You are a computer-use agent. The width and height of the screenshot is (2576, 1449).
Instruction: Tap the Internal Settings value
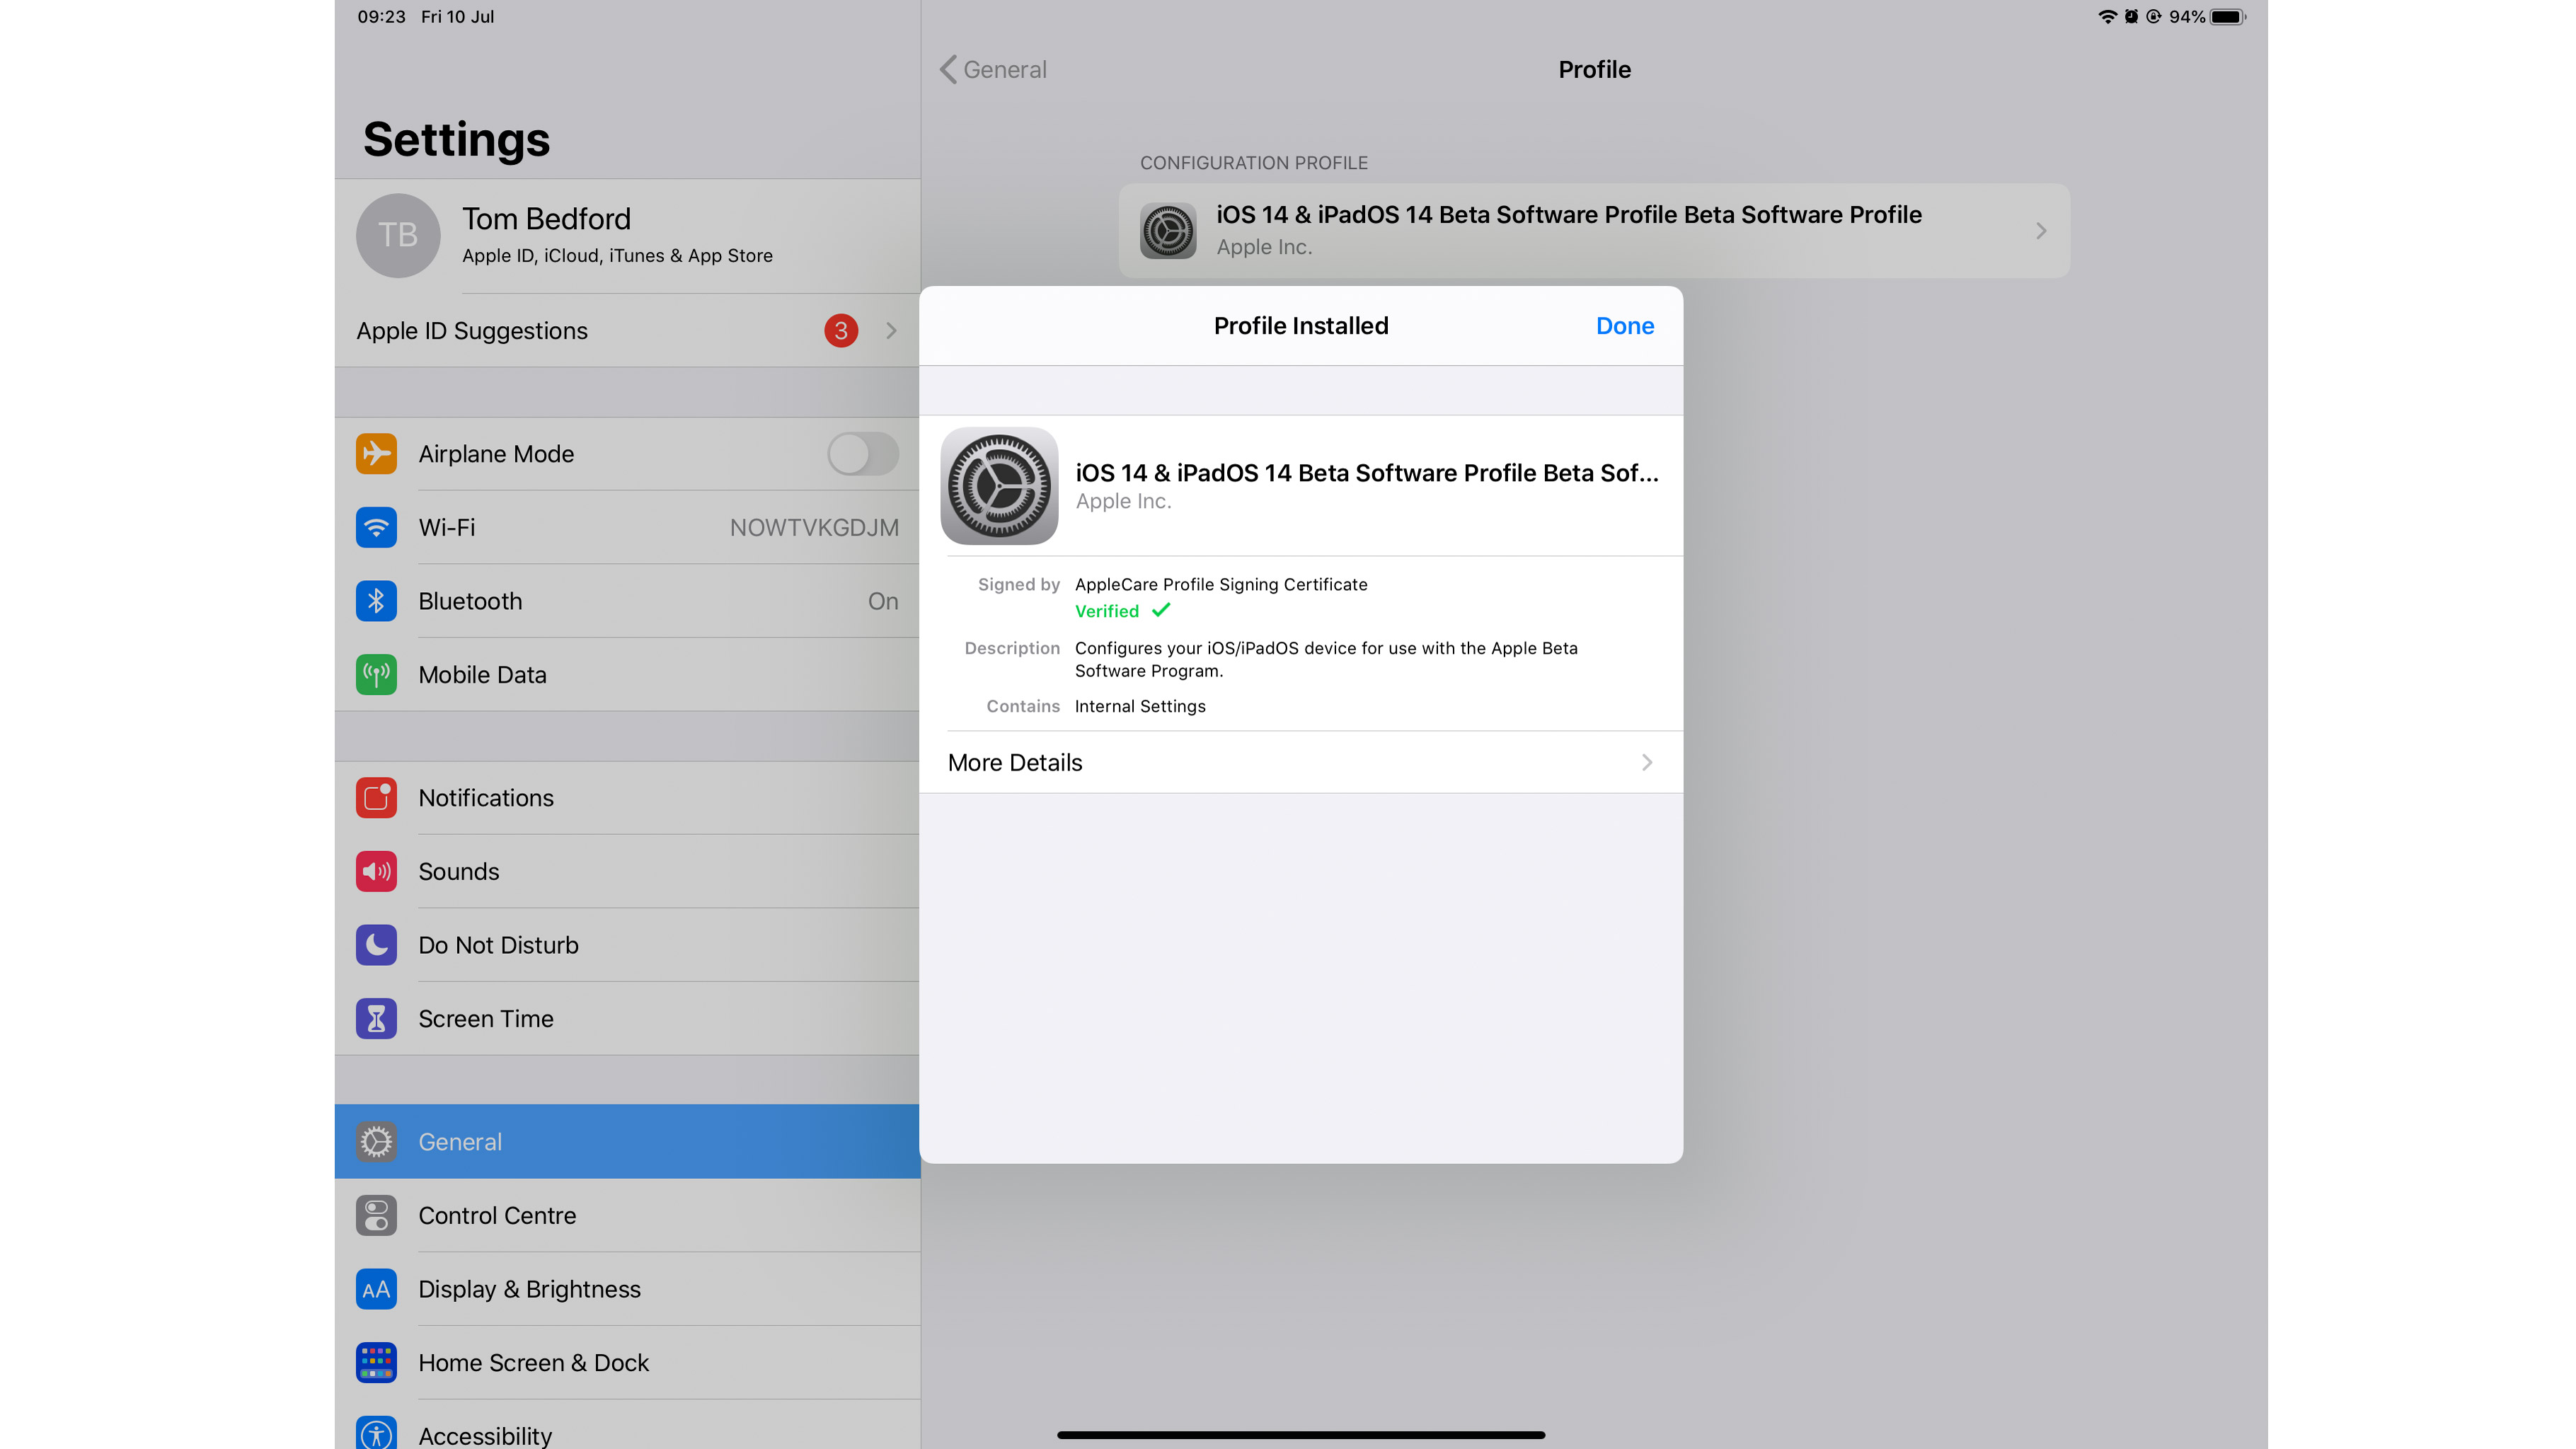[x=1140, y=706]
